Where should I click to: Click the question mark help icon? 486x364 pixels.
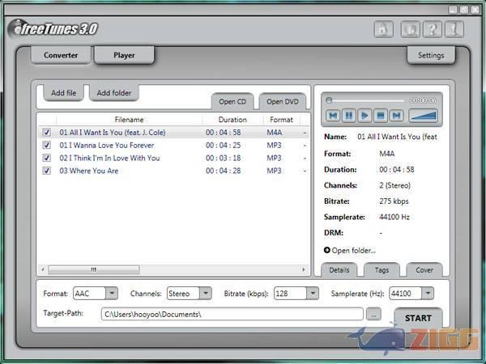(x=433, y=29)
